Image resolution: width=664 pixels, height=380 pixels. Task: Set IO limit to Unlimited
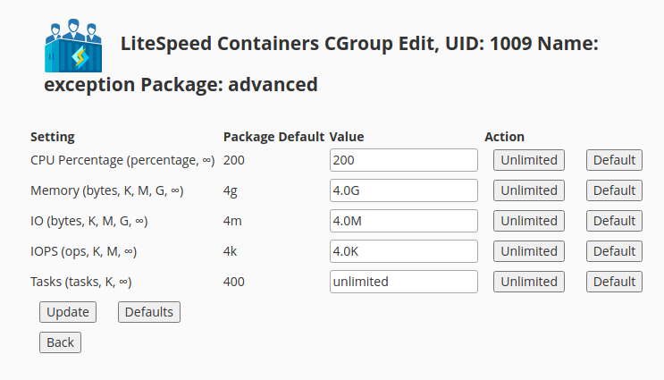point(528,221)
